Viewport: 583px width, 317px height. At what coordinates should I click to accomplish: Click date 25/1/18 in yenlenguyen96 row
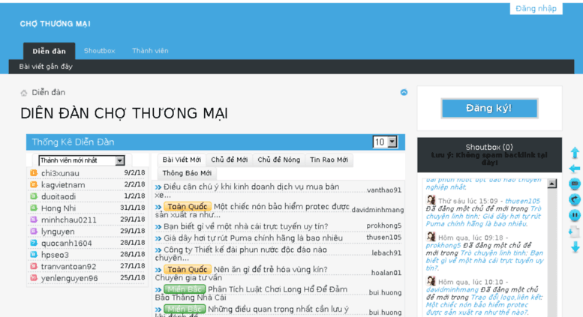click(x=132, y=277)
